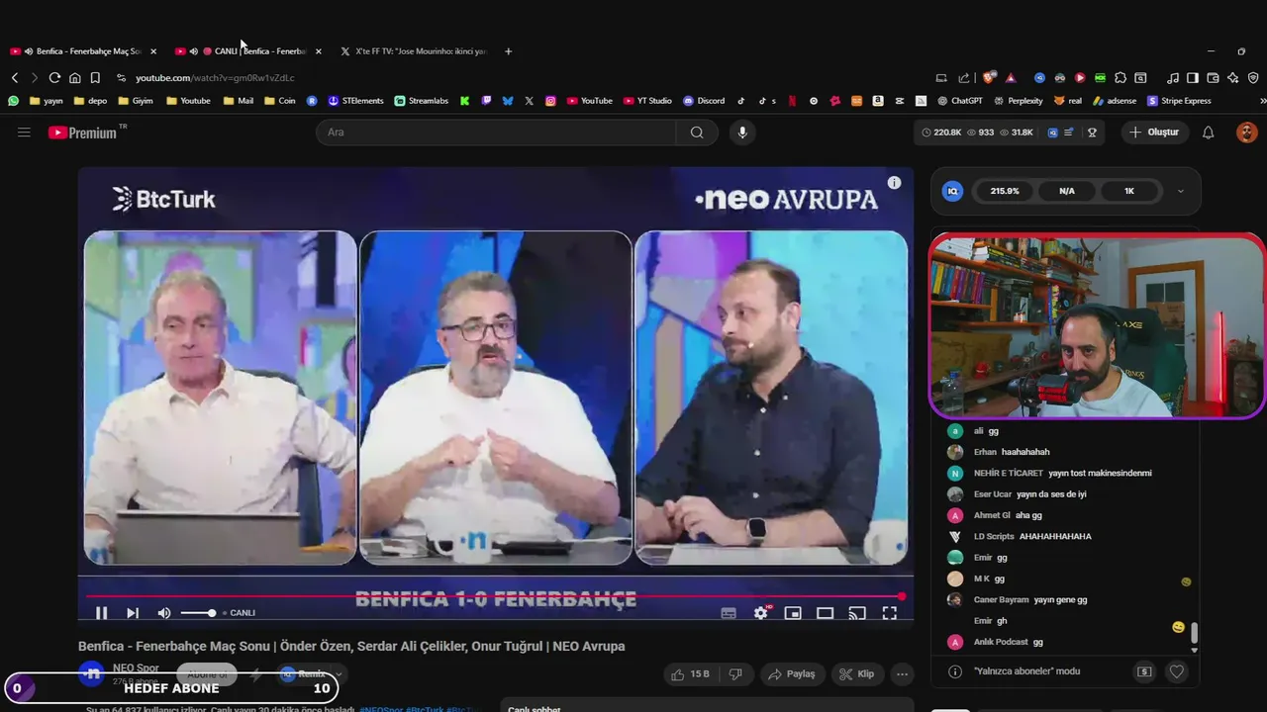This screenshot has width=1267, height=712.
Task: Like the video with 15 B likes
Action: [690, 673]
